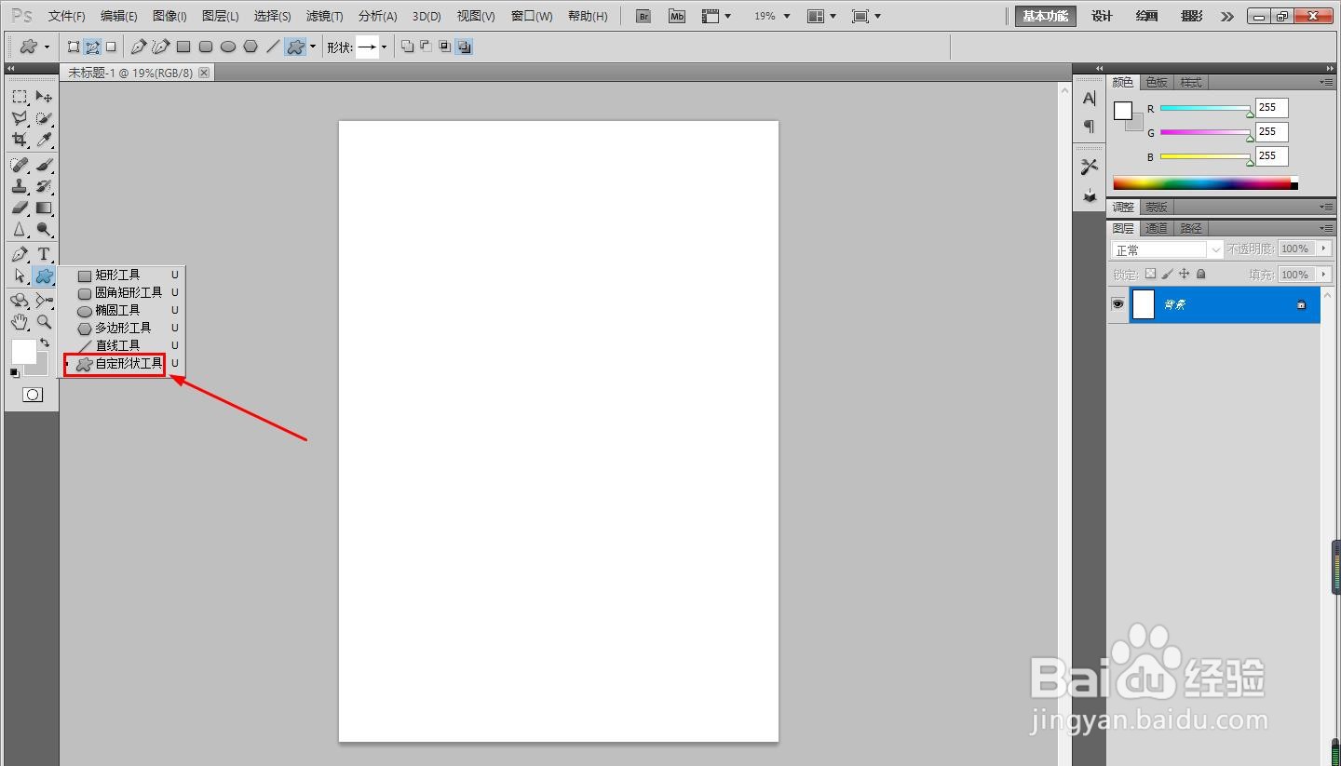Enable Shape Layers mode in options bar
Viewport: 1341px width, 766px height.
(x=74, y=47)
